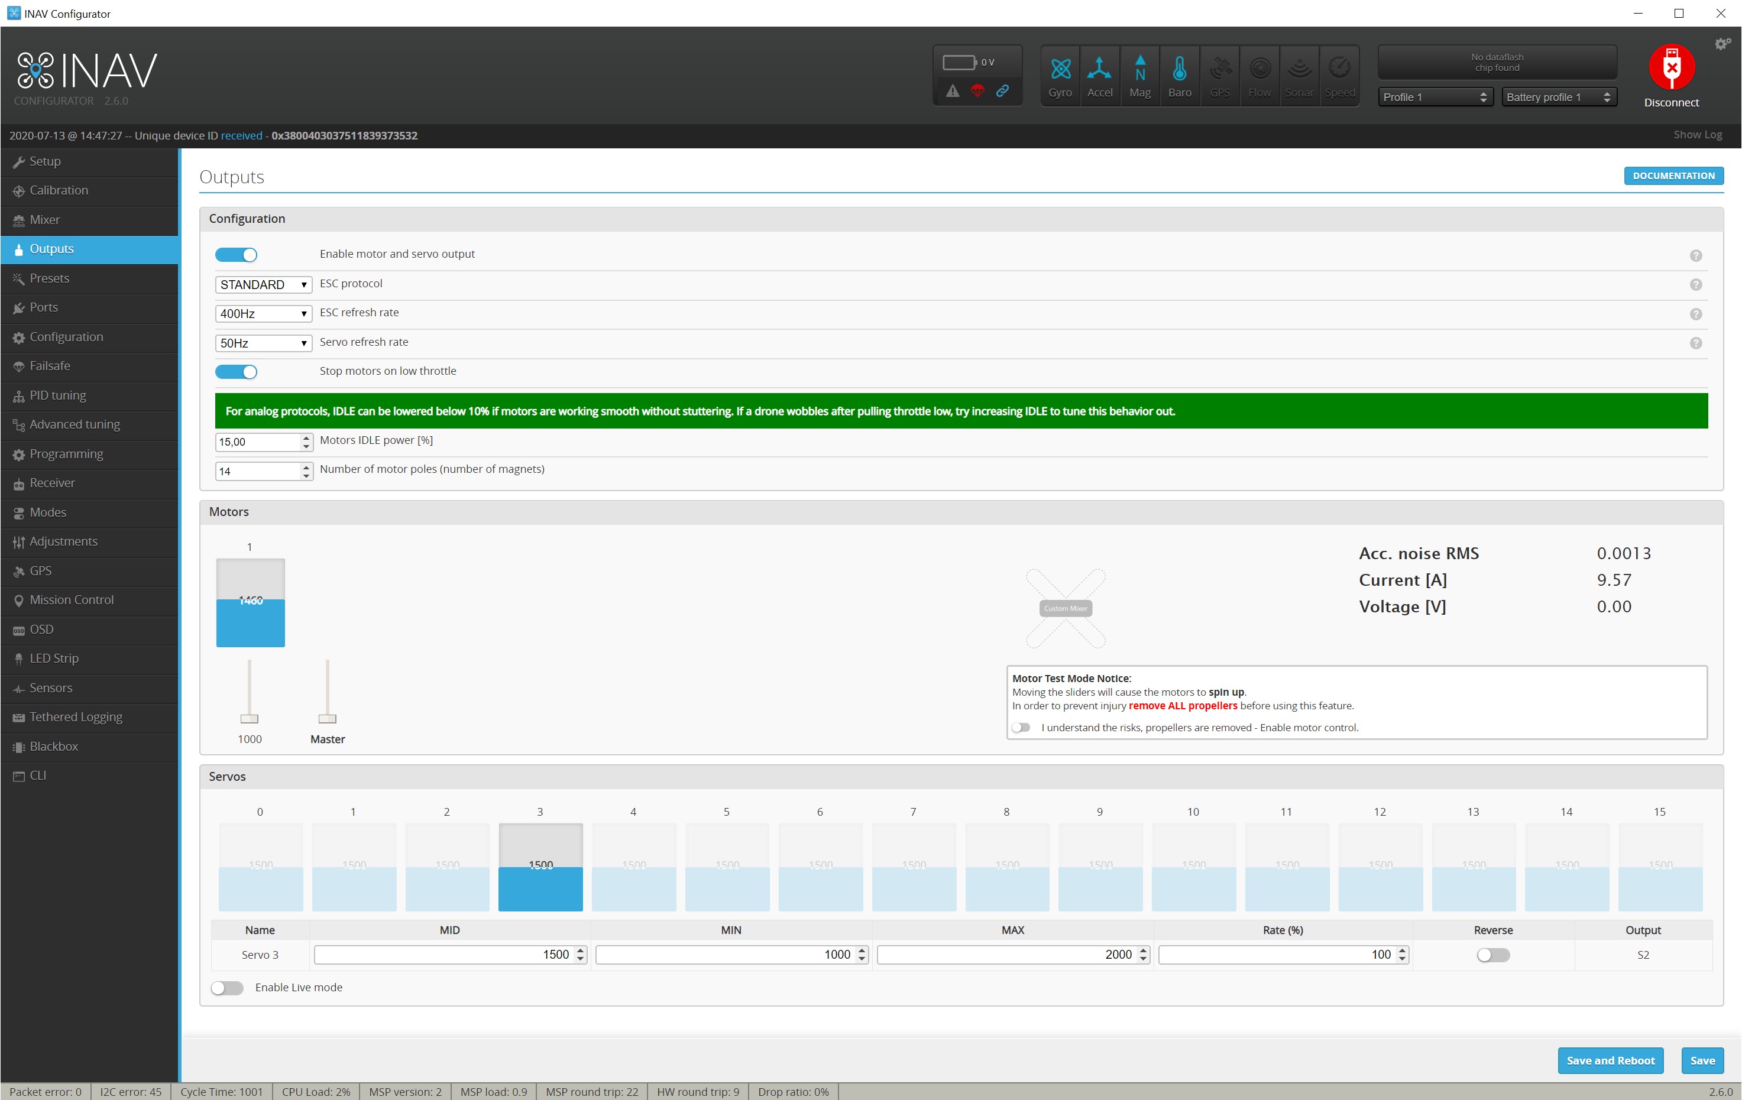Click the Motors IDLE power input field

[x=258, y=442]
